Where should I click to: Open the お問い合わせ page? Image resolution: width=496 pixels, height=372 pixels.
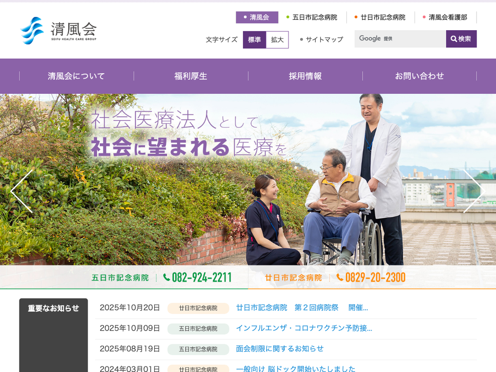coord(420,76)
